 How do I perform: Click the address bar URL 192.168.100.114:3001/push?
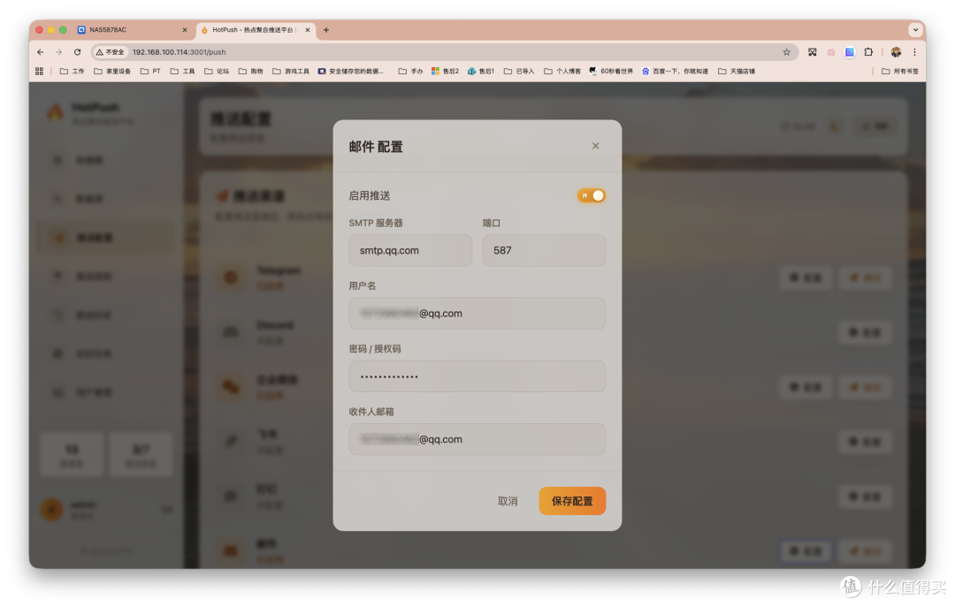click(179, 52)
